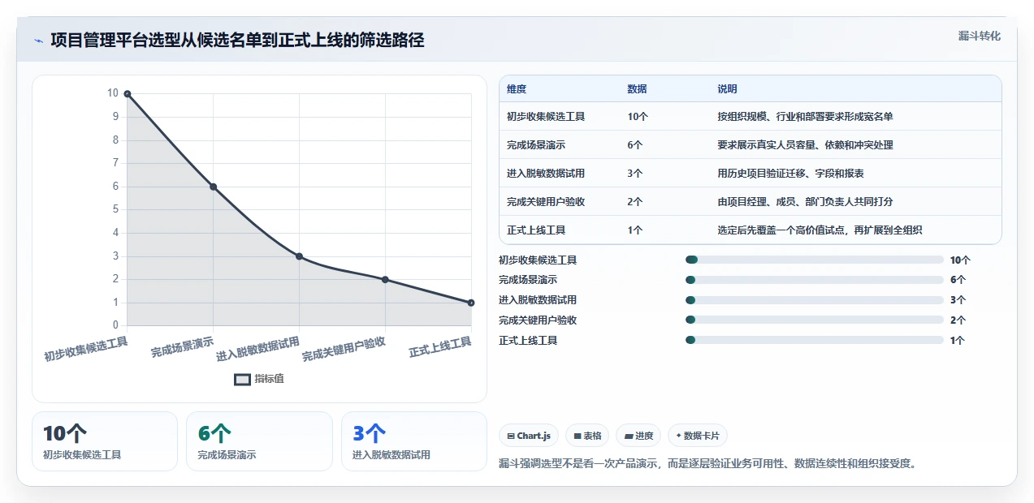
Task: Click the 进度 chip
Action: pos(638,436)
